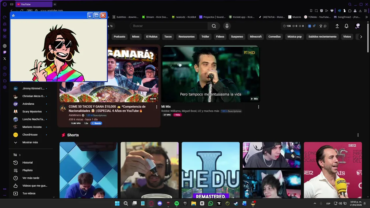This screenshot has height=208, width=370.
Task: Open ChatGPT in the Opera sidebar
Action: (x=5, y=46)
